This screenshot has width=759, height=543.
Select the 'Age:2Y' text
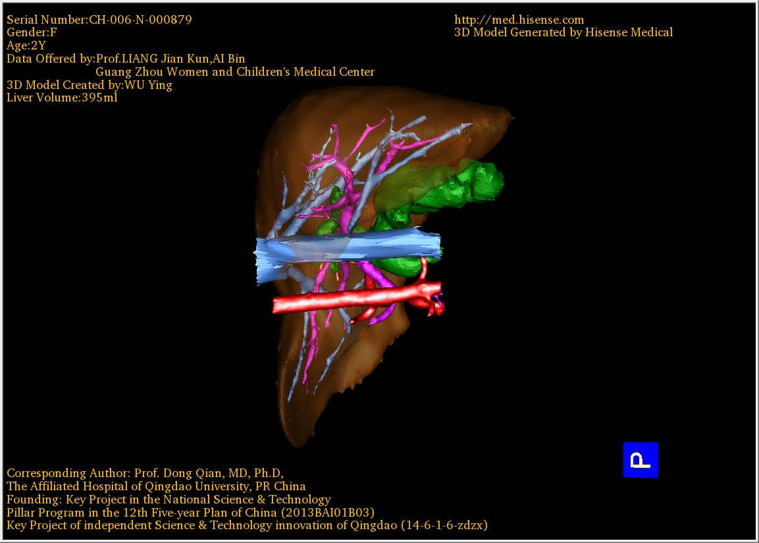[x=26, y=45]
